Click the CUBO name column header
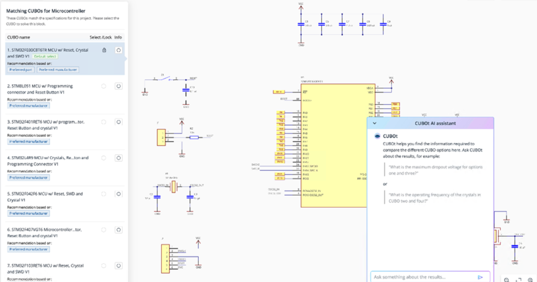 click(18, 37)
